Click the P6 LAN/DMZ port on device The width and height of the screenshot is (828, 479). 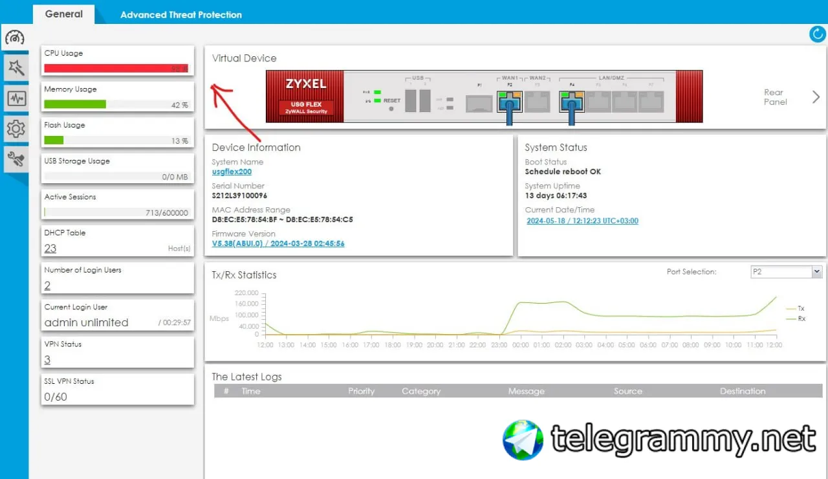click(624, 102)
